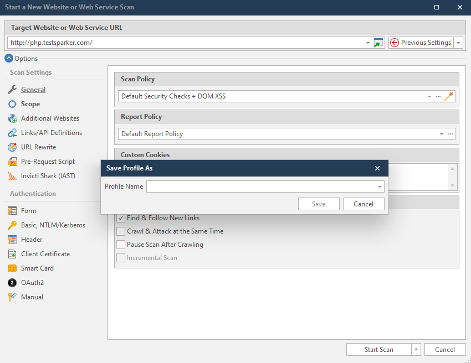Click the Pre-Request Script JS icon
The width and height of the screenshot is (471, 363).
[12, 162]
